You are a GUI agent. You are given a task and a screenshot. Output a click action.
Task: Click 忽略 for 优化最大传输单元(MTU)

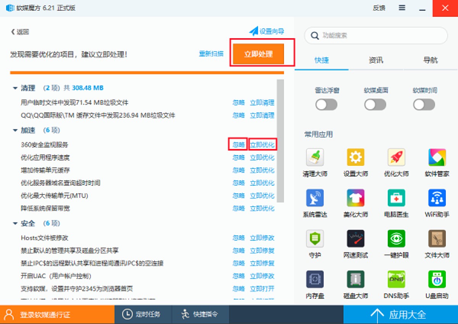tap(239, 196)
